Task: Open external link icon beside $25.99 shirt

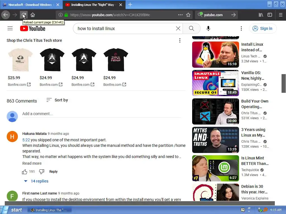Action: pos(29,84)
